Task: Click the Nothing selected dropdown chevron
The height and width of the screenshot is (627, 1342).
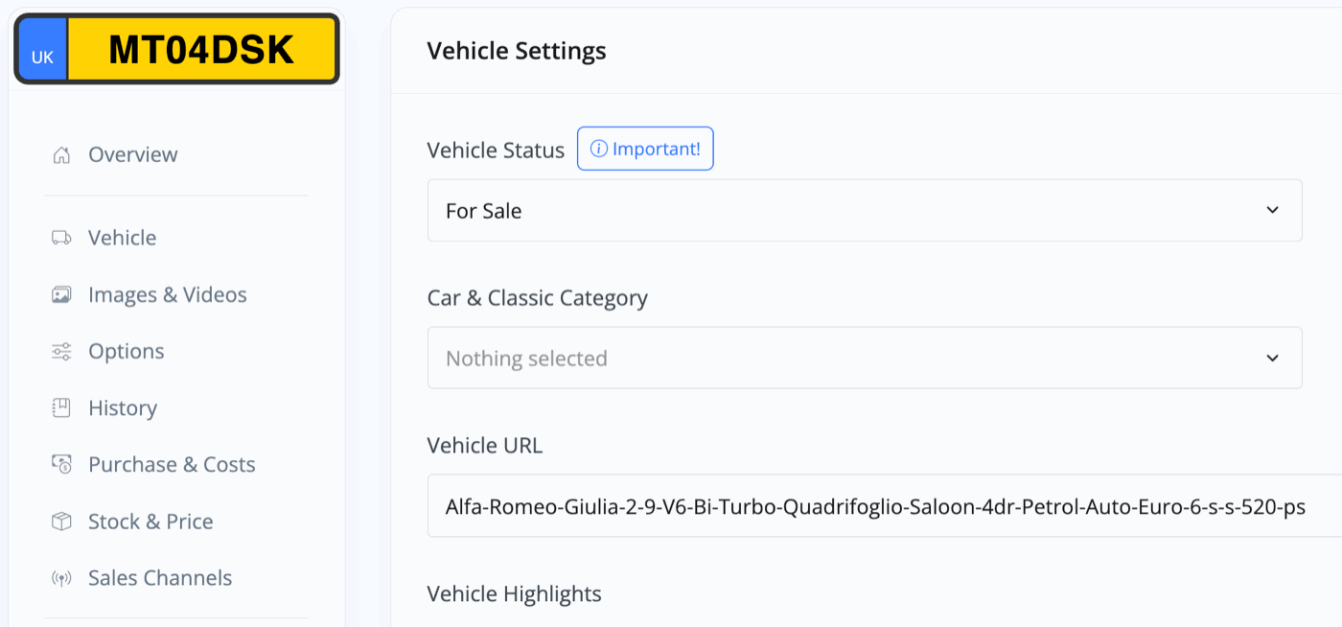Action: [1272, 358]
